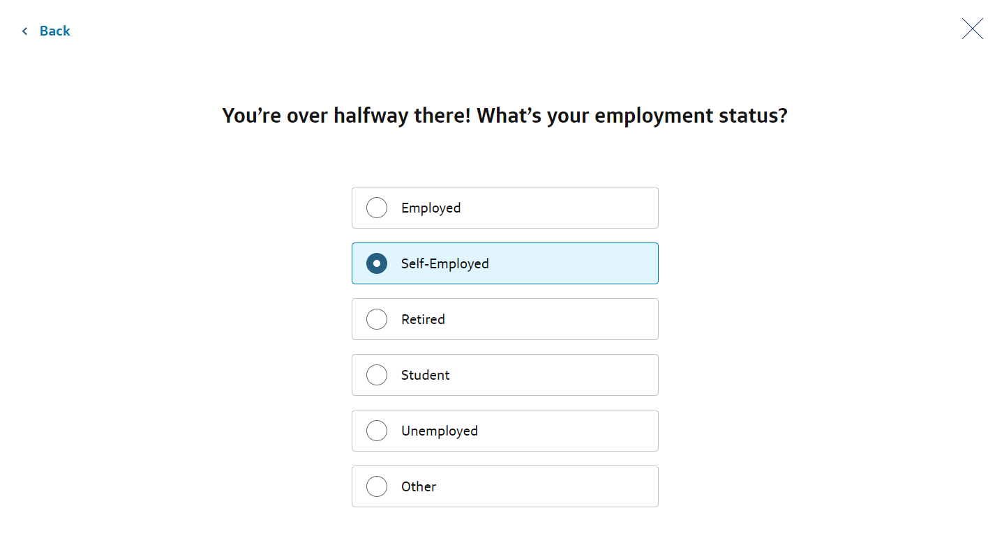Click the Unemployed label text
The height and width of the screenshot is (554, 995).
click(x=439, y=431)
